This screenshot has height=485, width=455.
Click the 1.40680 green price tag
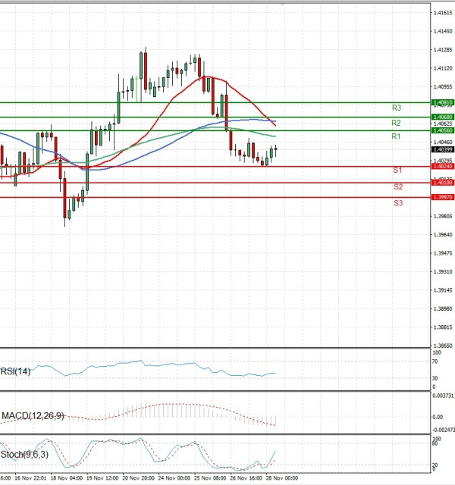(x=442, y=117)
